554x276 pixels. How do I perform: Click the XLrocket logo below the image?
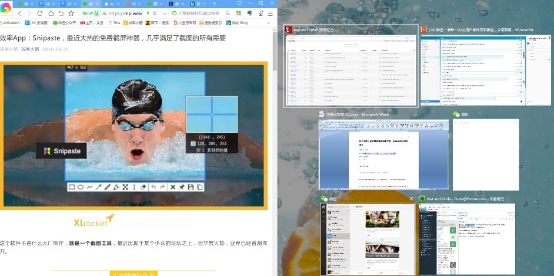tap(94, 221)
